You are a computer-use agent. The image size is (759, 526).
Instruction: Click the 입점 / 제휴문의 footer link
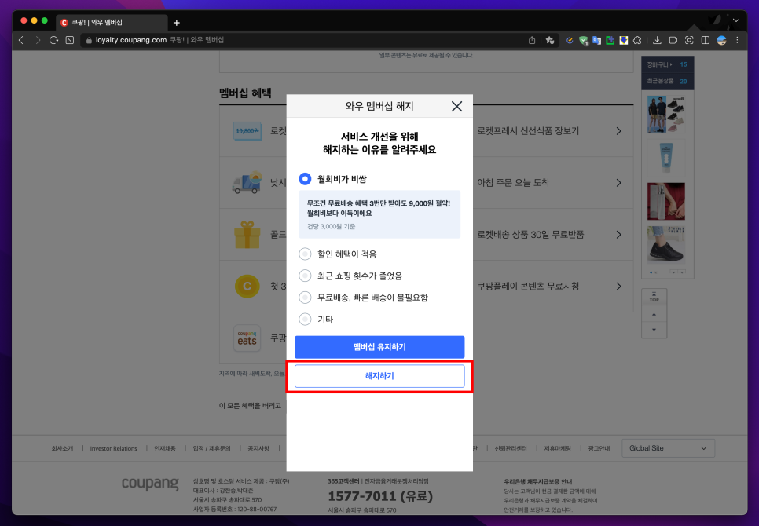point(211,448)
